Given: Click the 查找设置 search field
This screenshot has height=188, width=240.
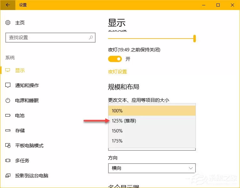Looking at the screenshot, I should coord(50,38).
